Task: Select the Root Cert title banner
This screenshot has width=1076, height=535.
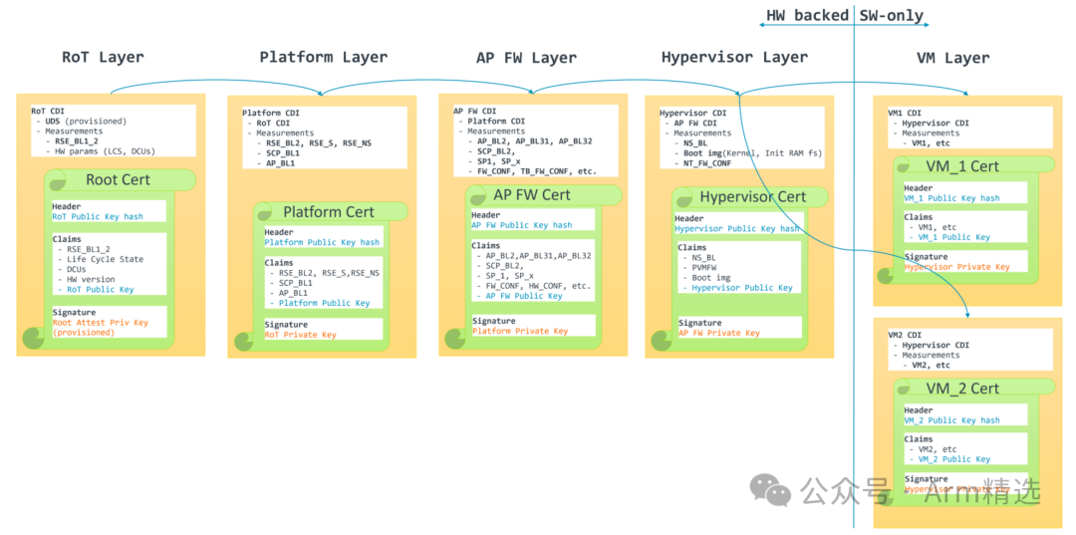Action: [119, 180]
